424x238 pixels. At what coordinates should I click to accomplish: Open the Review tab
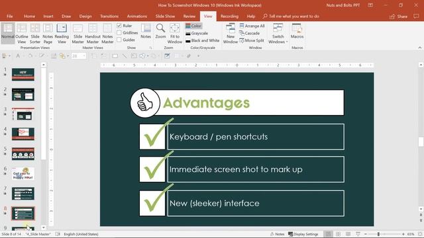pos(189,16)
